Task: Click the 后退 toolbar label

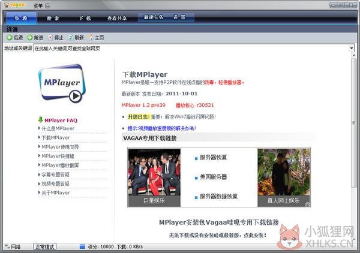Action: click(x=18, y=38)
